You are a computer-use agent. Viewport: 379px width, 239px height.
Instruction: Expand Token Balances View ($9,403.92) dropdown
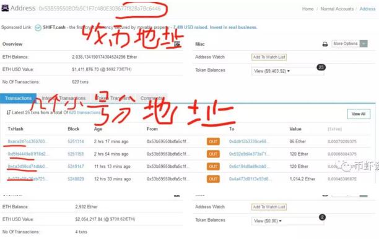click(x=287, y=71)
